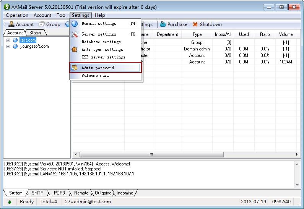Screen dimensions: 304x209
Task: Click the Ready status bar text
Action: [27, 202]
